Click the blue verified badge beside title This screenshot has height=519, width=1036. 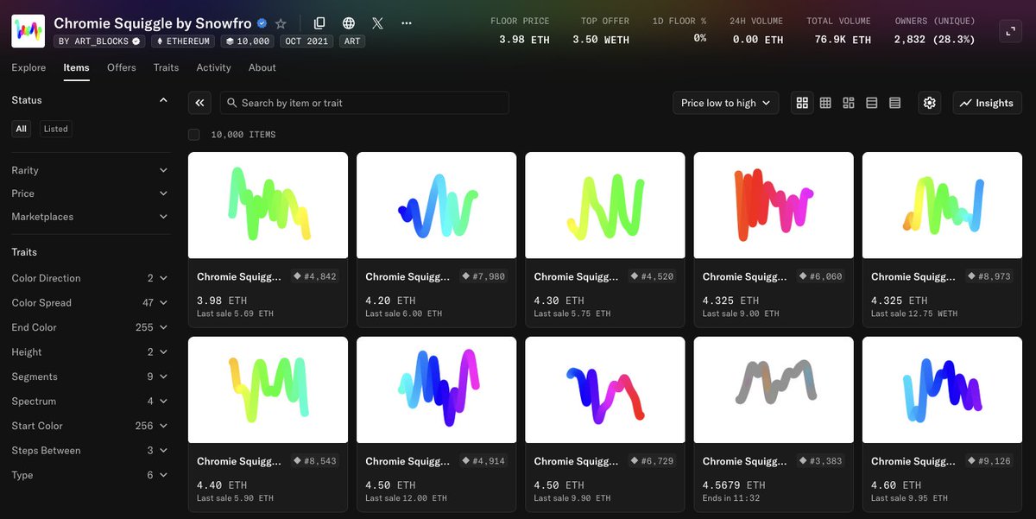pos(262,23)
